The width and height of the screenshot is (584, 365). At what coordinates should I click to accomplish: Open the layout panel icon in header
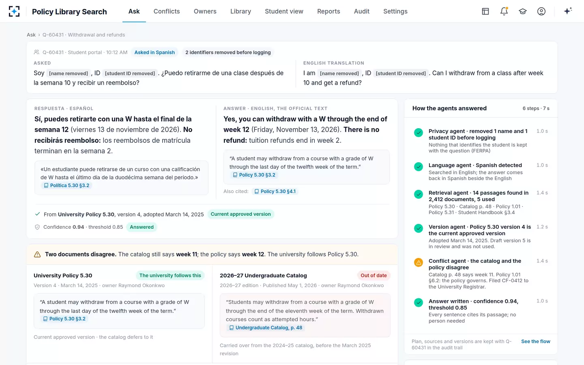485,11
